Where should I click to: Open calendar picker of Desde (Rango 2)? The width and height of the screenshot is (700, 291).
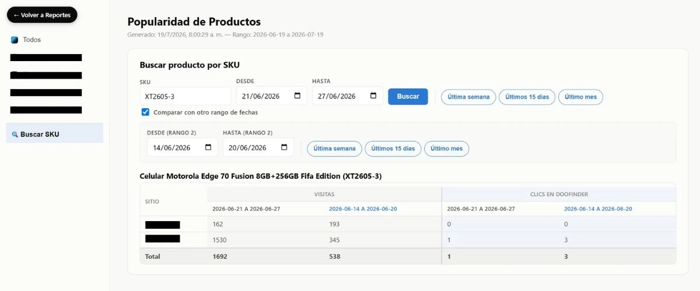click(208, 147)
